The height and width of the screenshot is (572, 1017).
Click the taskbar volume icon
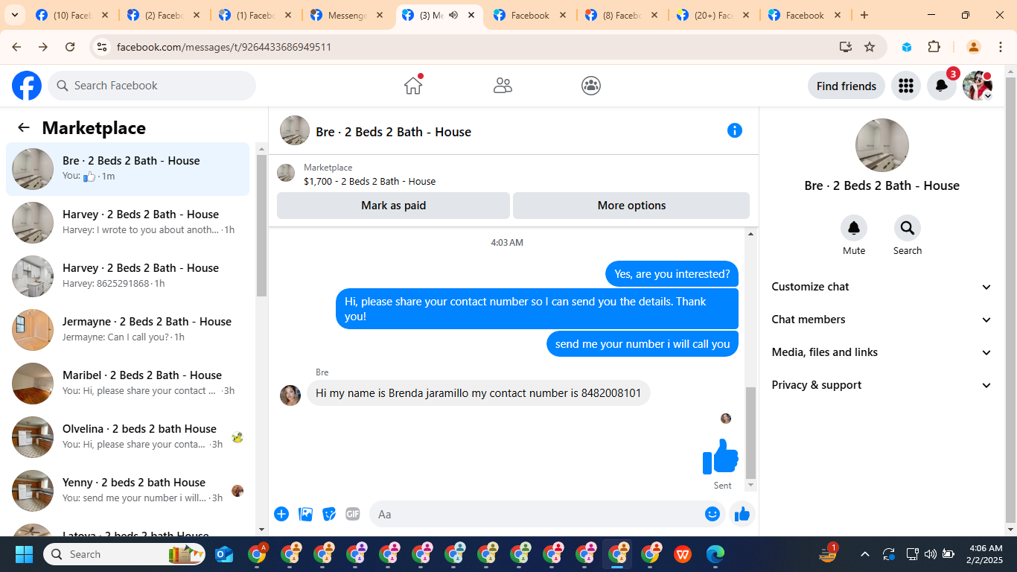pos(931,554)
